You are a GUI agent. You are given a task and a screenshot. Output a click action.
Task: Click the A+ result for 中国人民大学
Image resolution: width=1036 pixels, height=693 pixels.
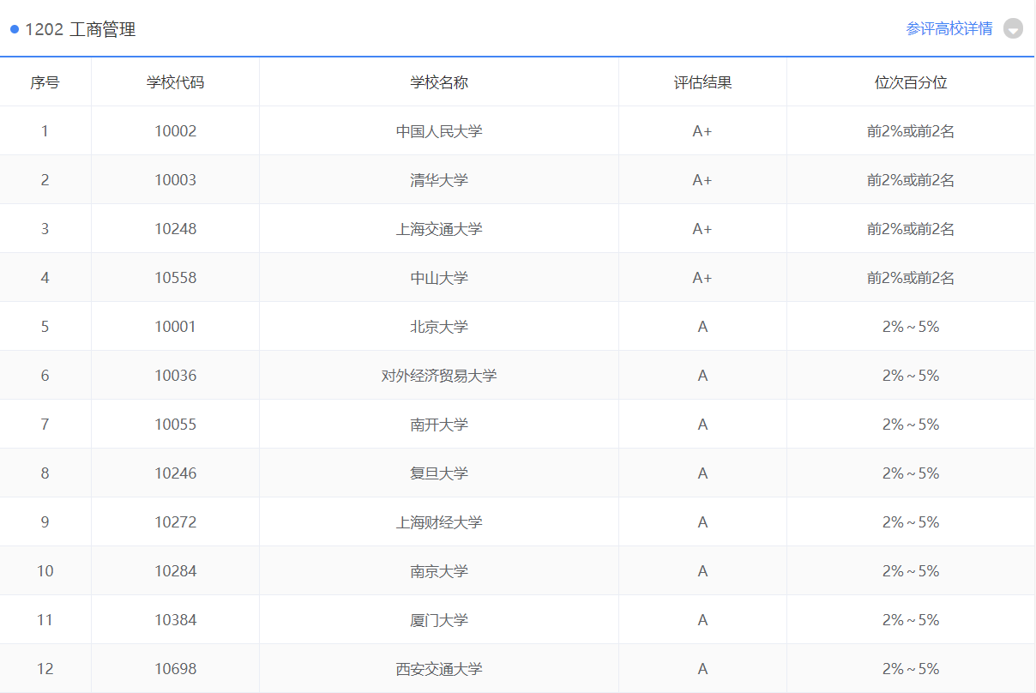pos(702,131)
